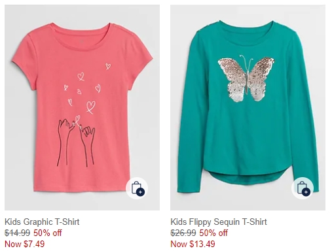Click the 50% off label under the Flippy Sequin T-Shirt
The width and height of the screenshot is (332, 251).
[x=213, y=233]
